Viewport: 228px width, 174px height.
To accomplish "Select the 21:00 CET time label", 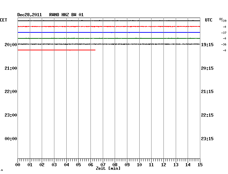I will [11, 68].
